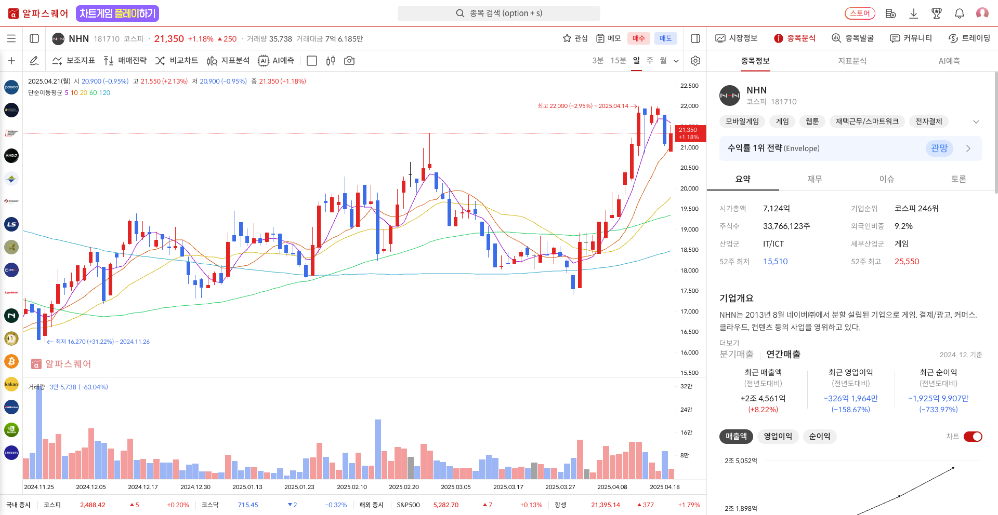Select the 15분 timeframe

click(x=618, y=61)
